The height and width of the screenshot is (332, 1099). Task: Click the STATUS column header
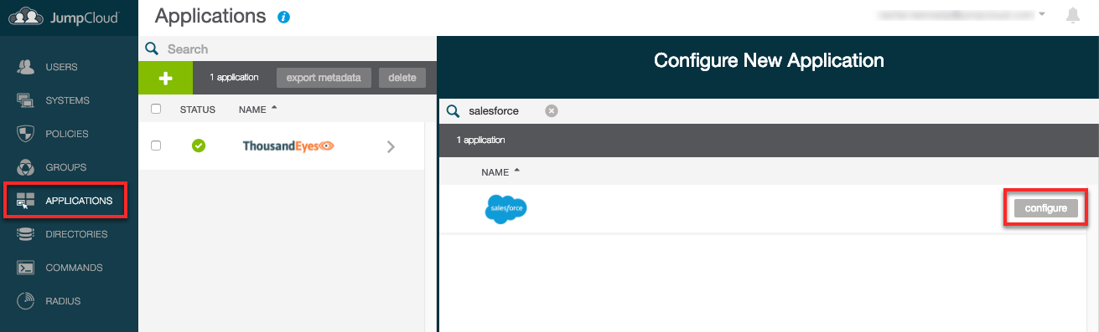(x=198, y=110)
